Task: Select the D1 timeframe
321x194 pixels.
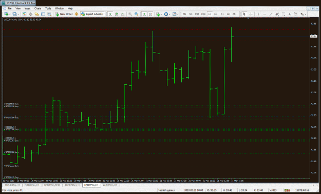Action: tap(222, 14)
